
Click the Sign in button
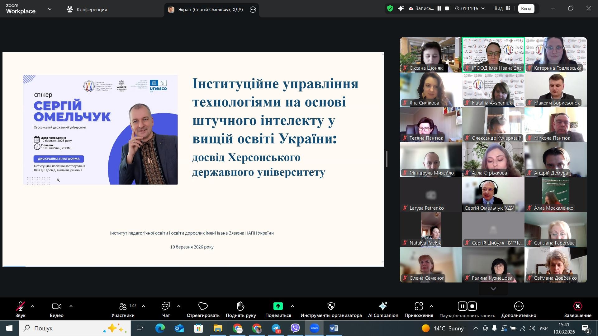(526, 9)
